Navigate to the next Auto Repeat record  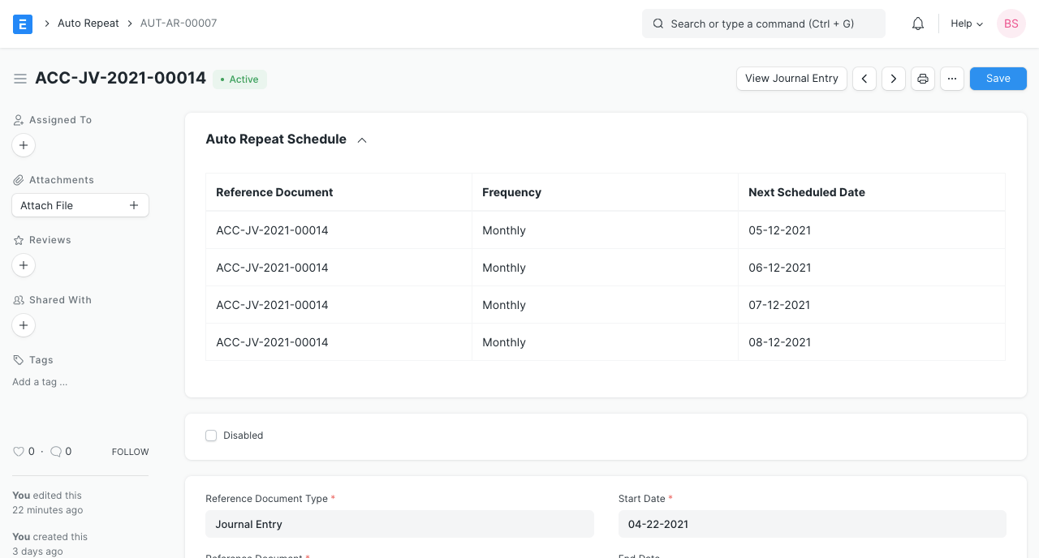pyautogui.click(x=893, y=78)
